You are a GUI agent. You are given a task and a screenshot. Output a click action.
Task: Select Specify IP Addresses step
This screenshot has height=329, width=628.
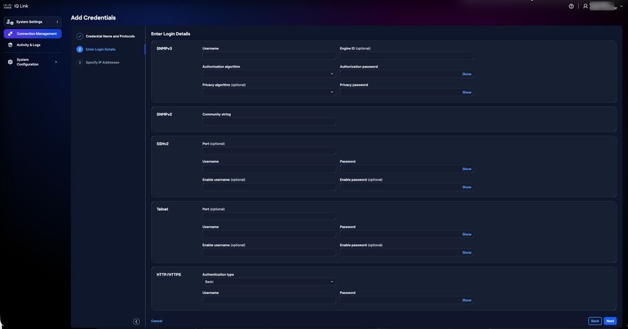click(x=102, y=62)
